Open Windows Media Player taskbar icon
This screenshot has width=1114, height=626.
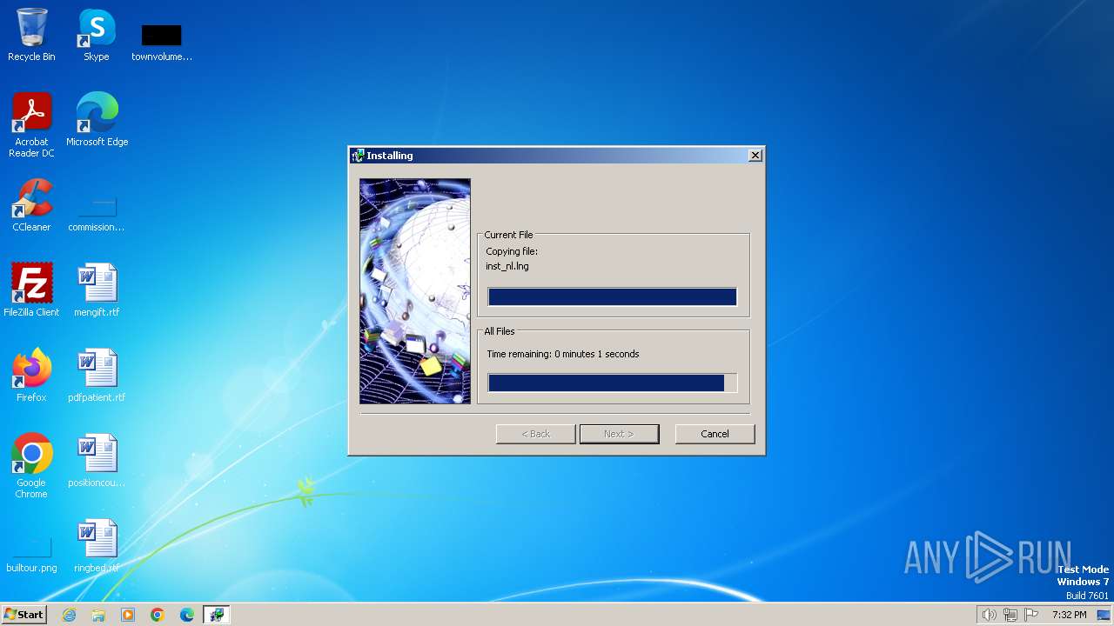coord(128,615)
